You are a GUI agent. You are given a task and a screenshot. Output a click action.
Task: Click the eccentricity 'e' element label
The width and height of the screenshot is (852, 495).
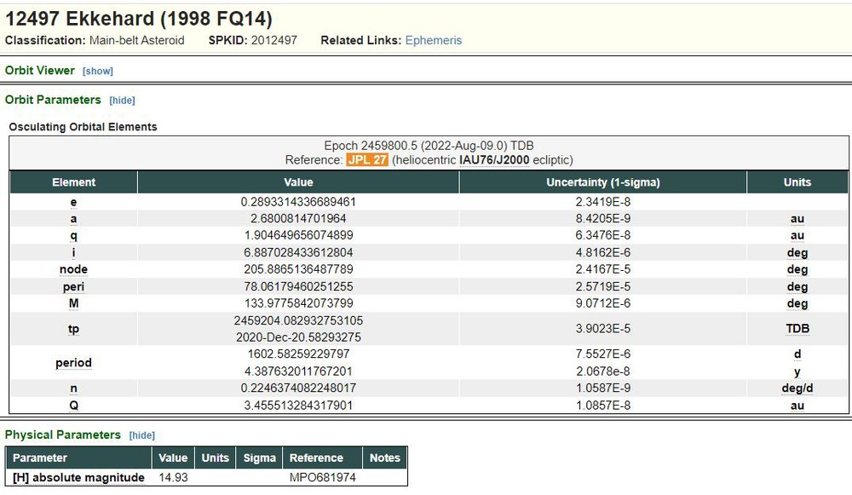tap(73, 203)
